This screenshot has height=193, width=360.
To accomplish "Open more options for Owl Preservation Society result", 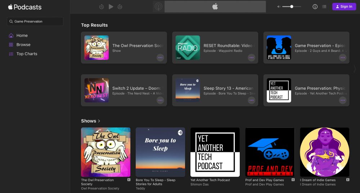I will click(x=160, y=58).
